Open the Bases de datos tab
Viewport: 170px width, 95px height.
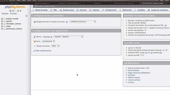coord(40,10)
